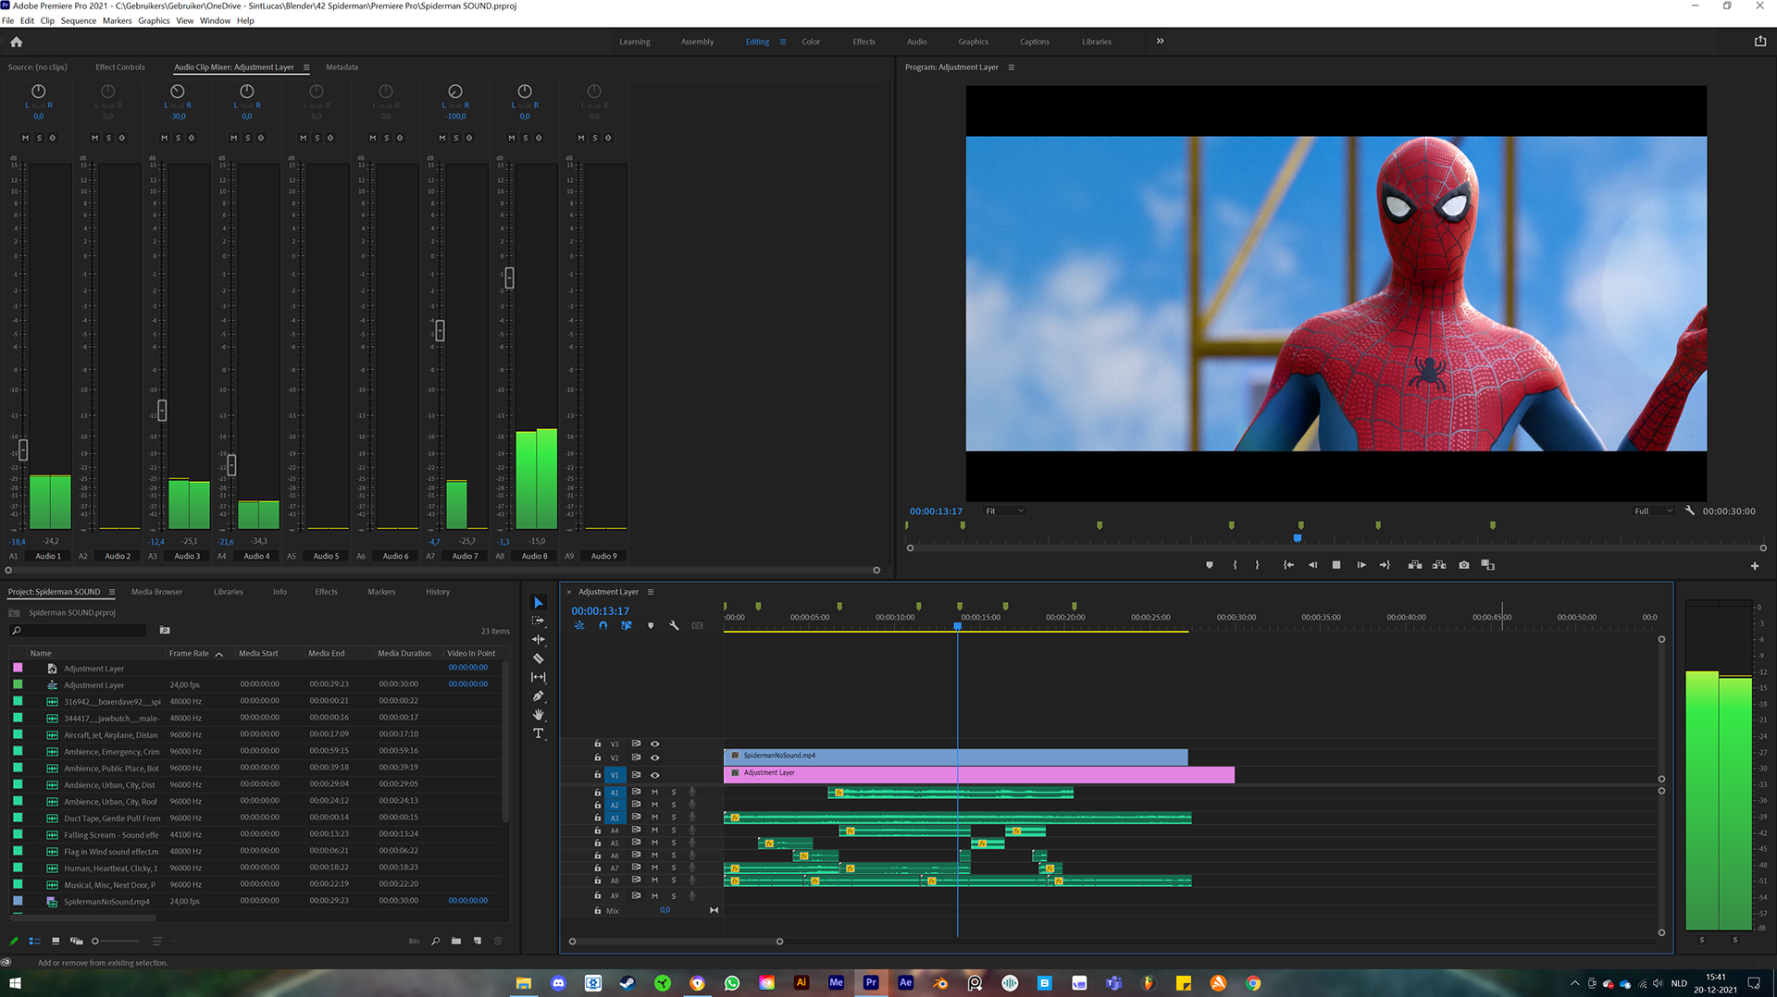Screen dimensions: 1777x997
Task: Show more workspaces chevron
Action: click(x=1160, y=41)
